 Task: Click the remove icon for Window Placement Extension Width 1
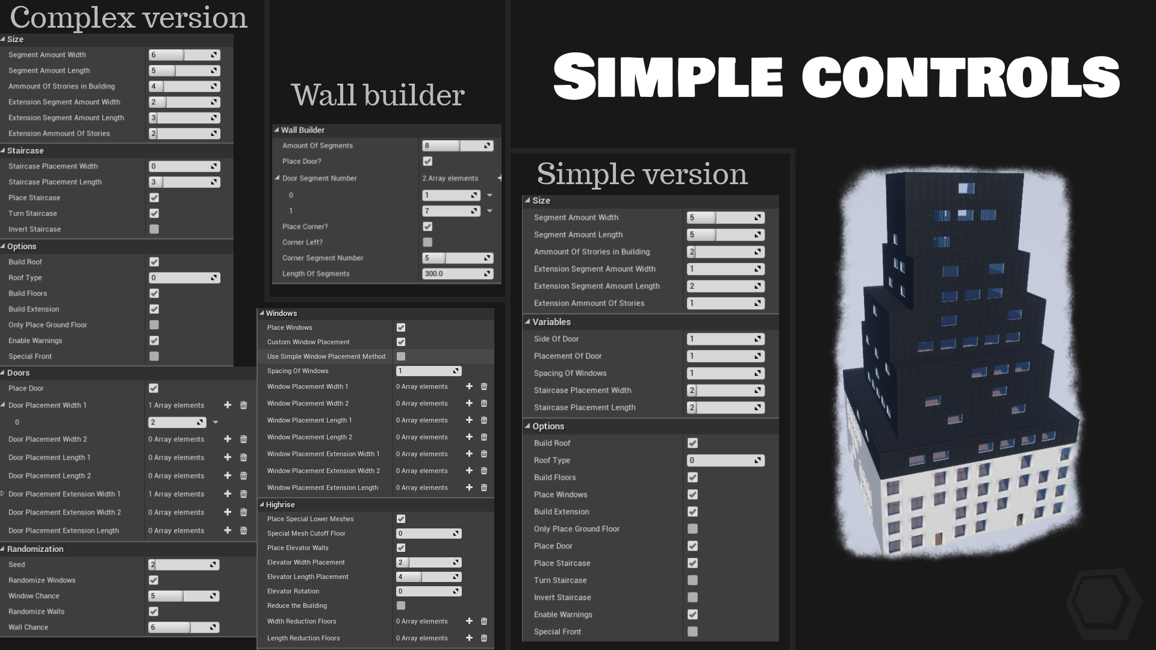[x=484, y=453]
